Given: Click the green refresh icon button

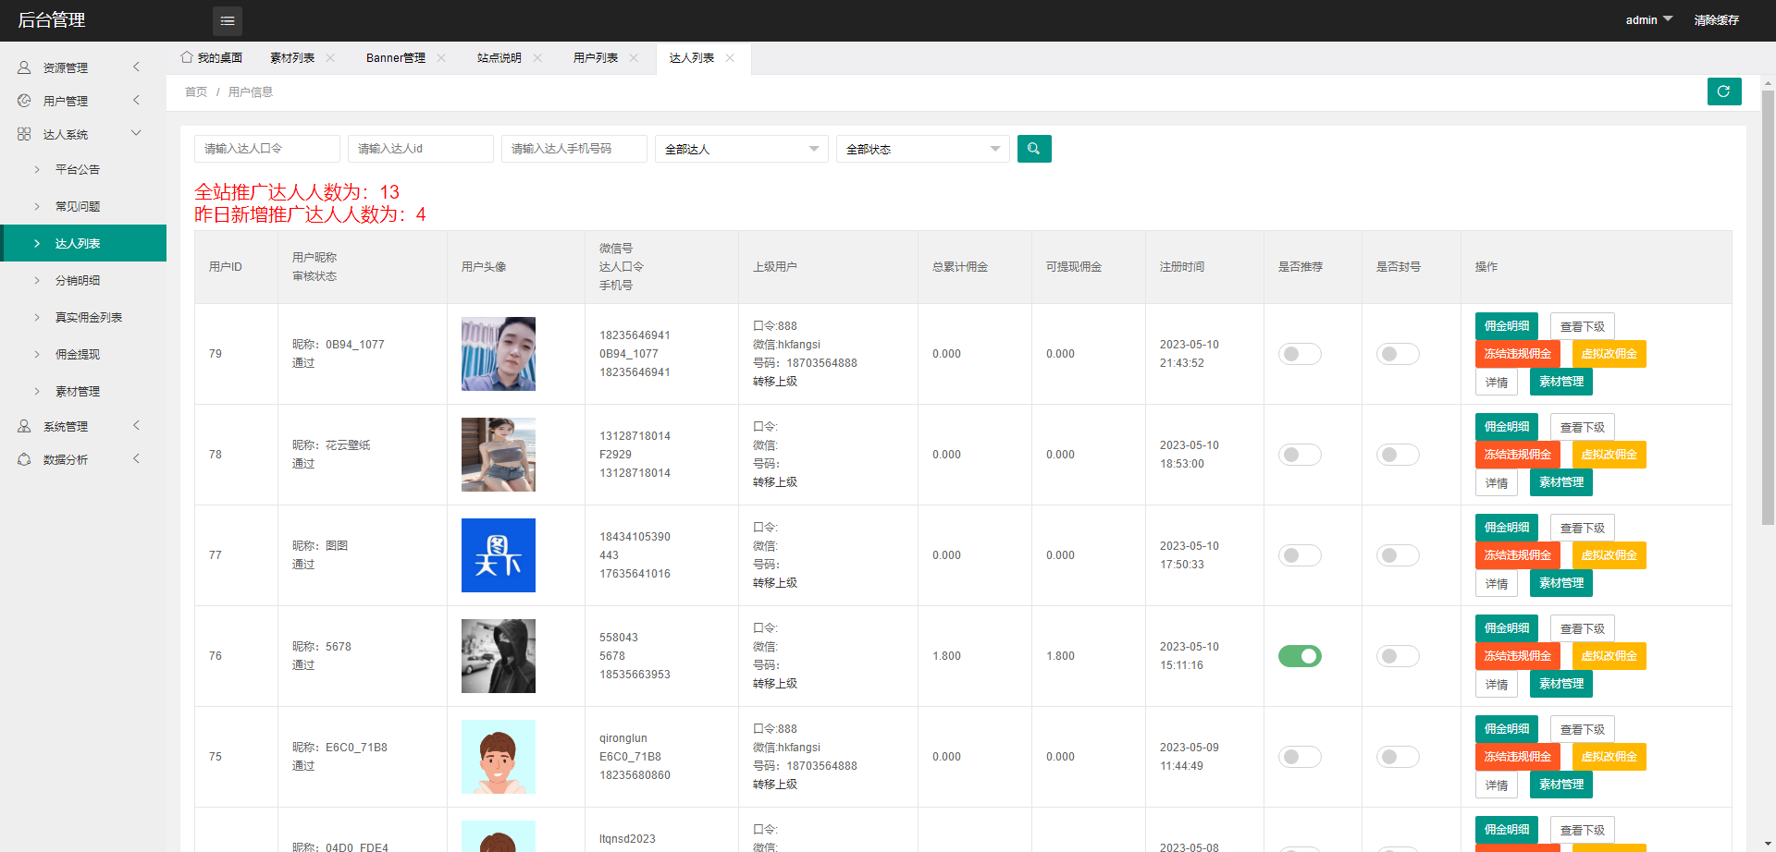Looking at the screenshot, I should 1724,91.
